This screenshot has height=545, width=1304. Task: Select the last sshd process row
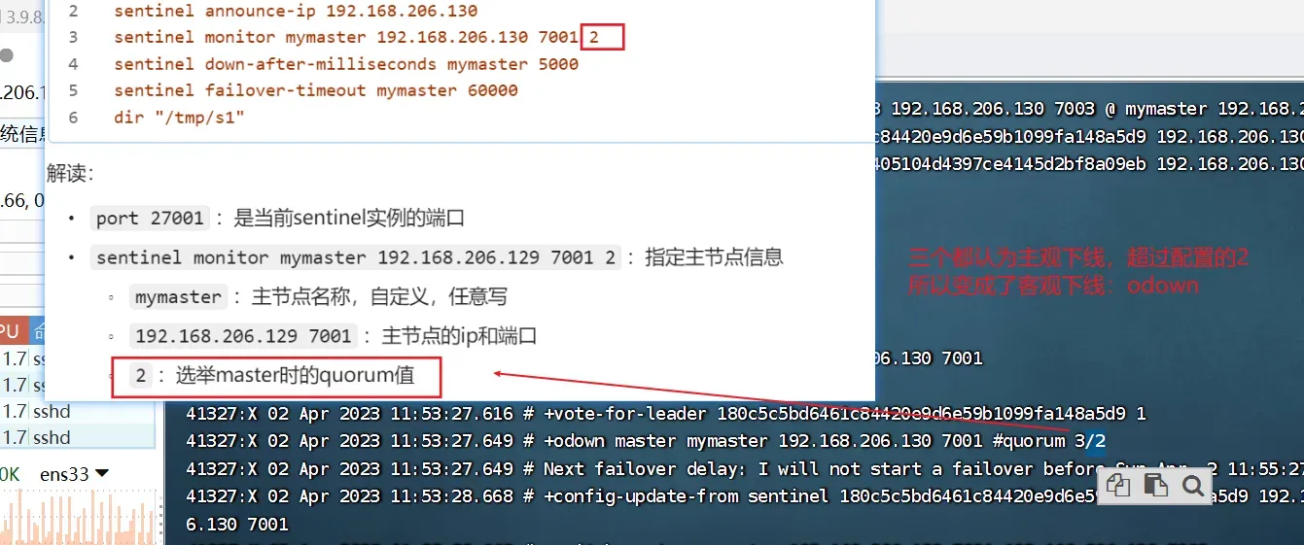pos(78,437)
